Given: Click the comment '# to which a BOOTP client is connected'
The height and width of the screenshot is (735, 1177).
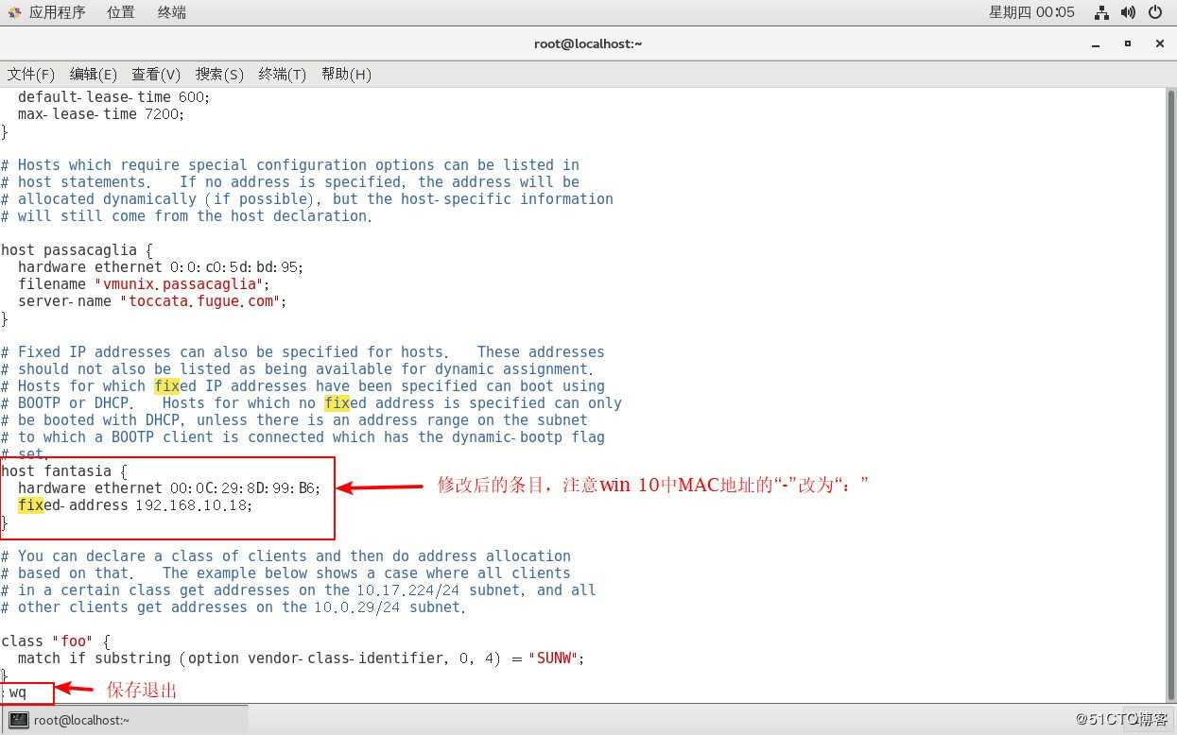Looking at the screenshot, I should point(303,436).
